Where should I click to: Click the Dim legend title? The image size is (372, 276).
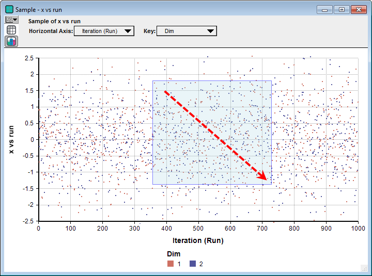click(174, 254)
